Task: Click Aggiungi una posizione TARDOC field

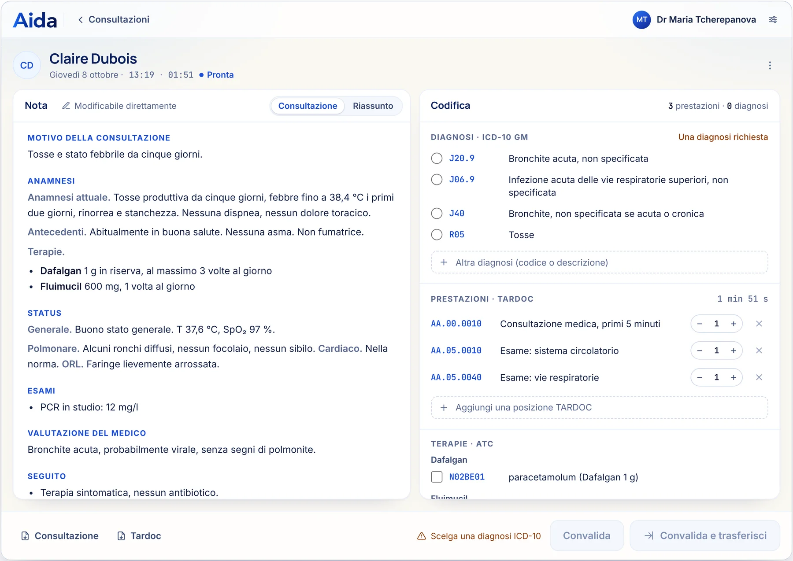Action: coord(599,408)
